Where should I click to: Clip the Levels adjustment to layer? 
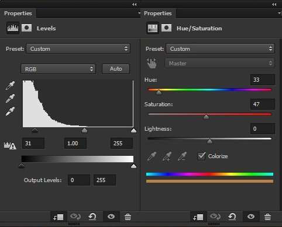tap(59, 217)
